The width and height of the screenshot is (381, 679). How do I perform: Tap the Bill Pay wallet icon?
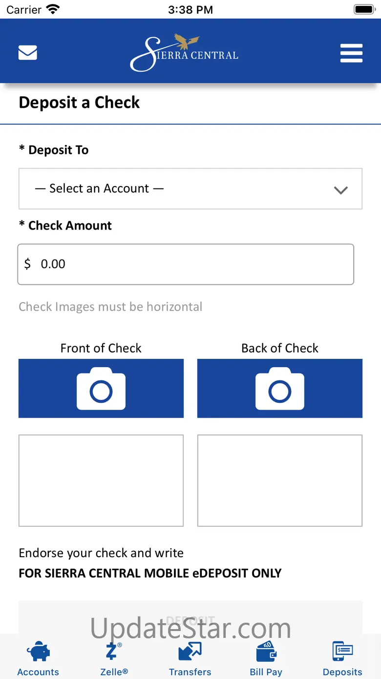(x=266, y=652)
